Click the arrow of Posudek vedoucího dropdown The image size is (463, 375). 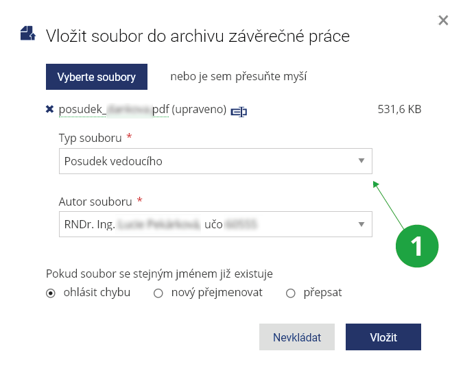click(x=361, y=161)
